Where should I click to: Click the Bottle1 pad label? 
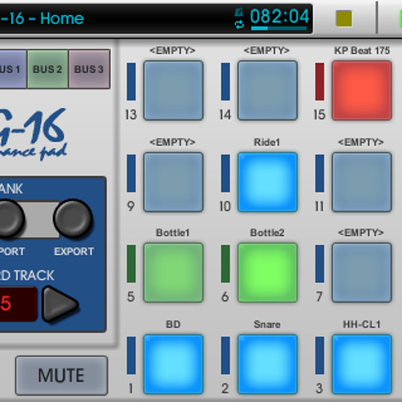coord(173,232)
